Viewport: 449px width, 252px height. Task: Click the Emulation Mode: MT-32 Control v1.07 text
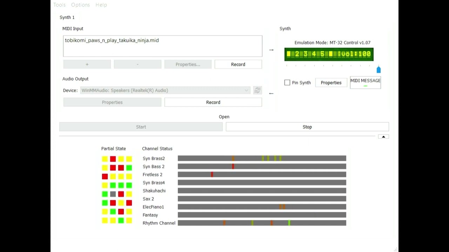click(x=333, y=43)
